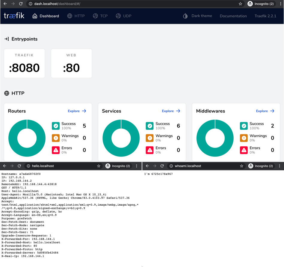The width and height of the screenshot is (284, 267).
Task: Click Routers Success check icon
Action: (x=56, y=126)
